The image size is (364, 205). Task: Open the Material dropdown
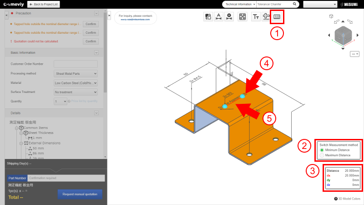76,83
